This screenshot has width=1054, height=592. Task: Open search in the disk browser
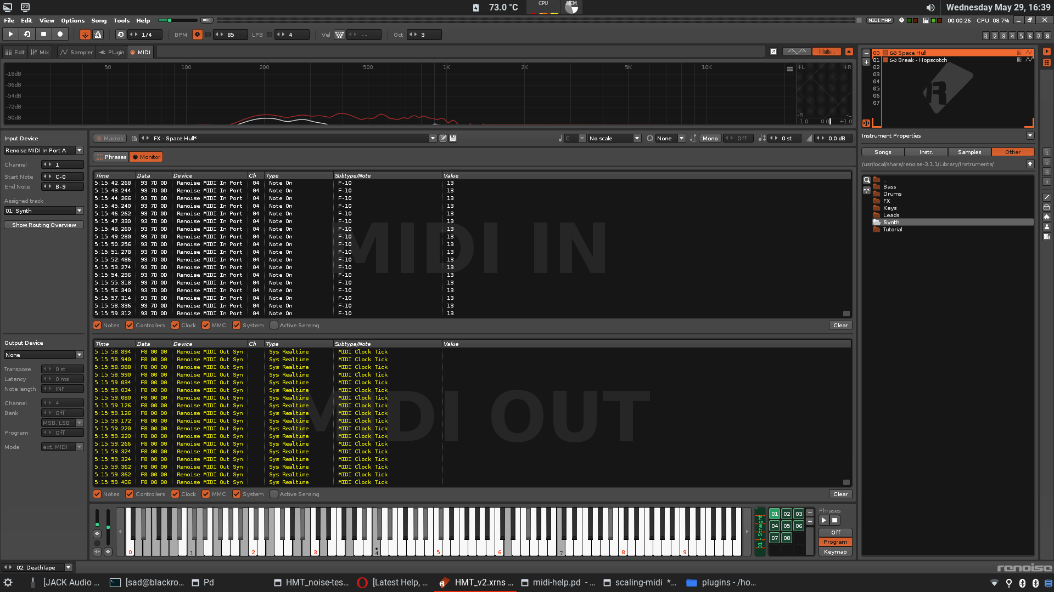point(867,180)
